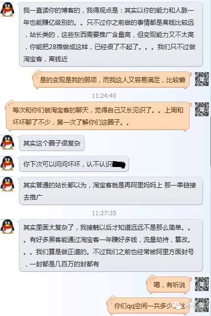Click penguin avatar beside the 博客 message

coord(7,9)
